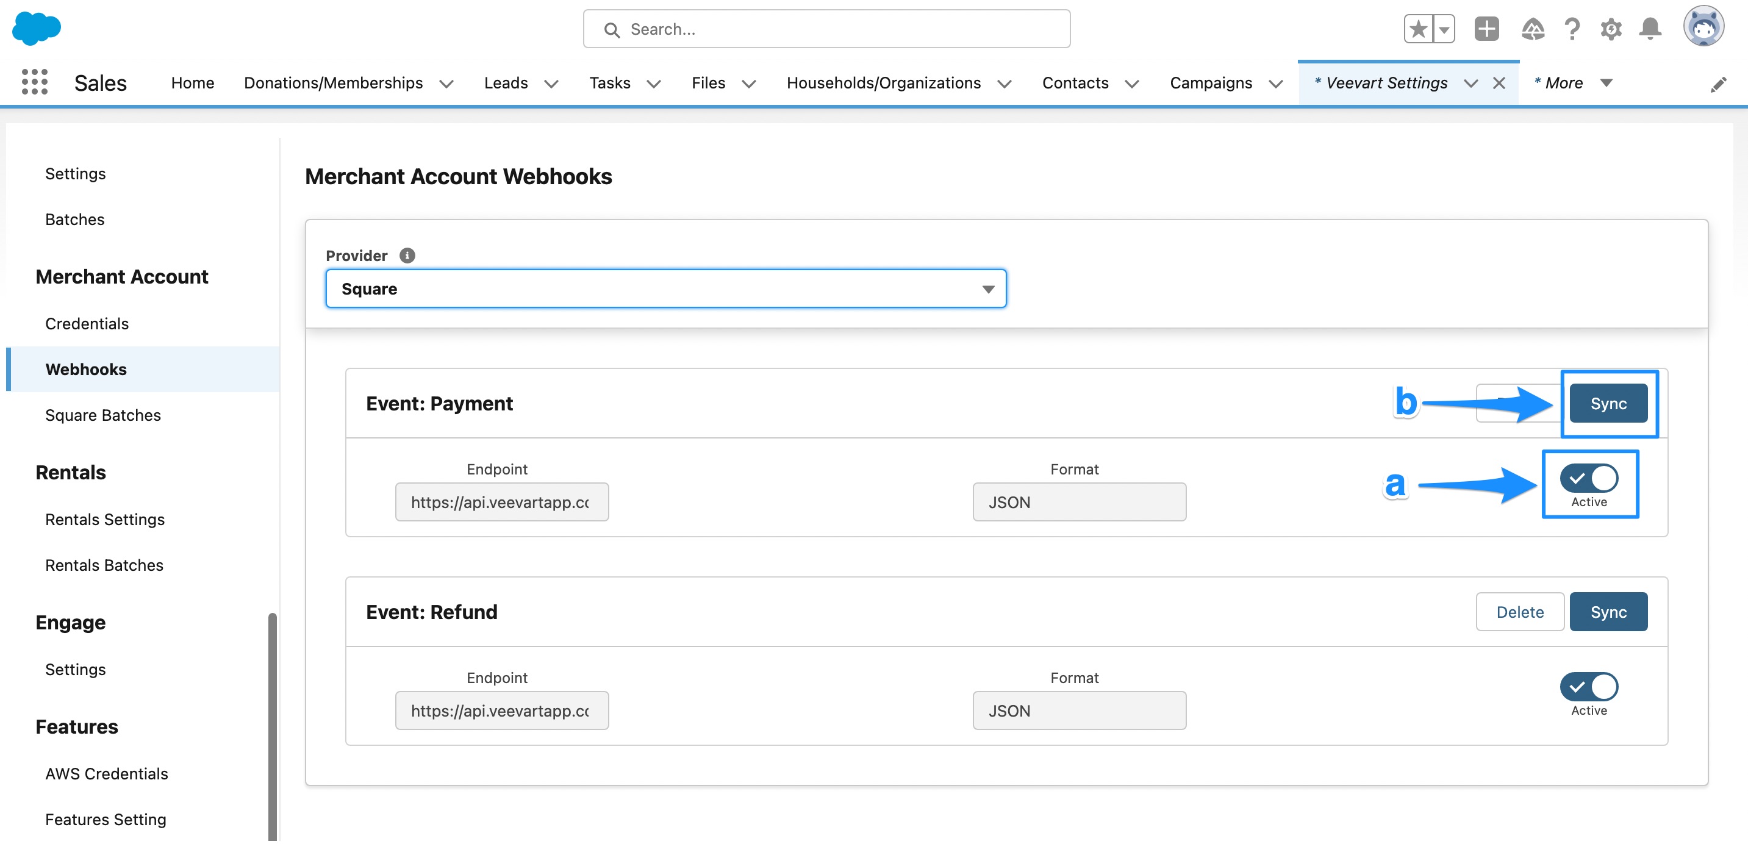Open the Trailhead guidance icon
Screen dimensions: 1748x866
point(1533,29)
